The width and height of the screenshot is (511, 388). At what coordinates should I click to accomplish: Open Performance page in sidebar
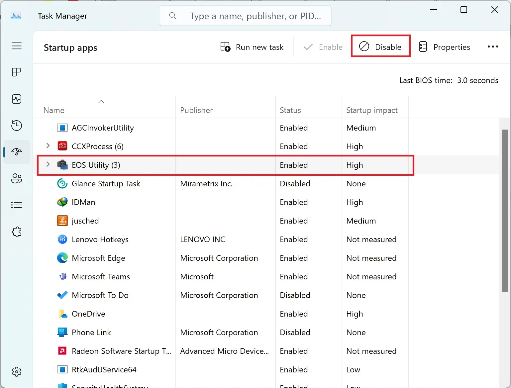[17, 99]
